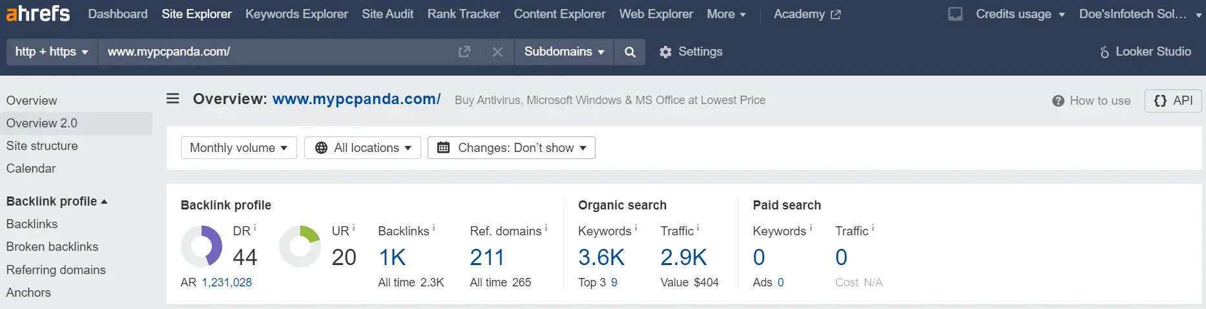Viewport: 1206px width, 309px height.
Task: Open the Monthly volume dropdown
Action: point(239,147)
